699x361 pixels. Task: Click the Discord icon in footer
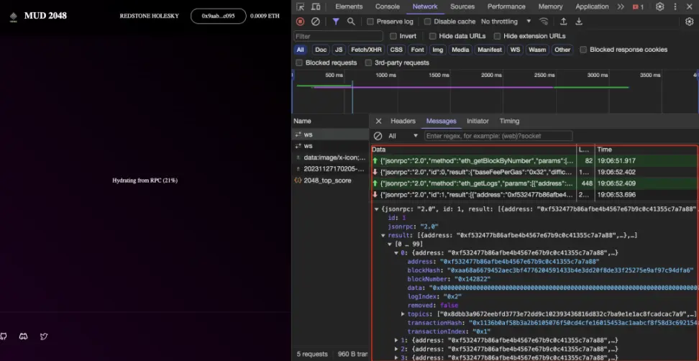click(24, 337)
